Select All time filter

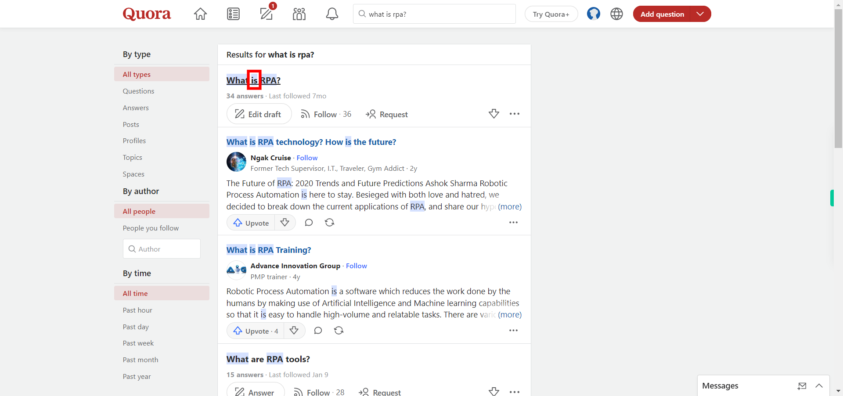click(162, 293)
